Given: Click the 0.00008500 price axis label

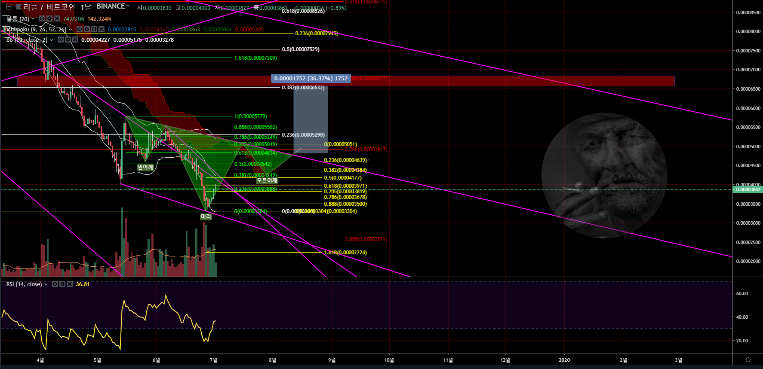Looking at the screenshot, I should (x=748, y=12).
